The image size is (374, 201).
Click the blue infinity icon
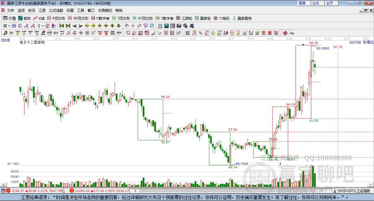(x=292, y=33)
